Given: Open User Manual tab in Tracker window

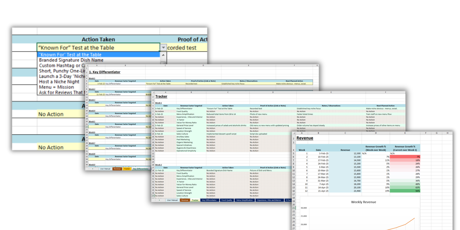Looking at the screenshot, I should [172, 200].
